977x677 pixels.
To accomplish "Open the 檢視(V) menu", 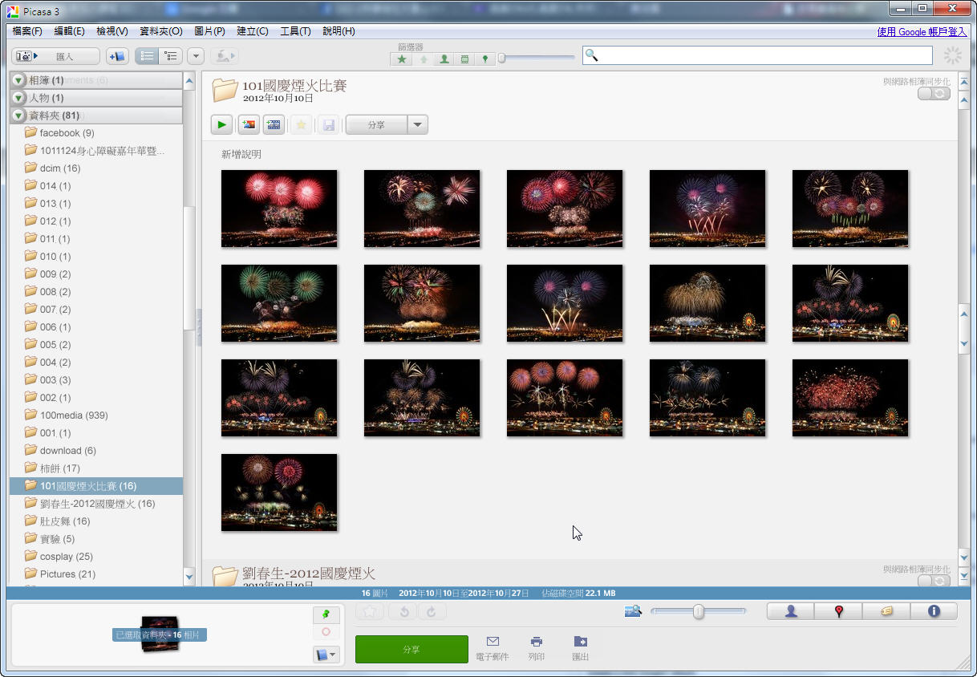I will 112,31.
